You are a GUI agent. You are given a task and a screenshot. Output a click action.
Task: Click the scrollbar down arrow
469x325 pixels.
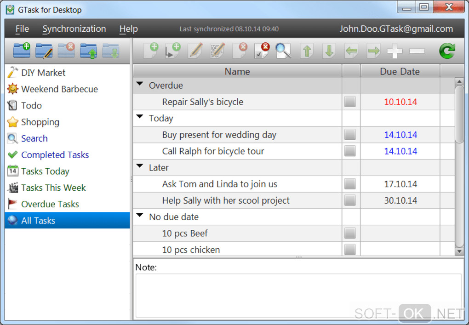click(459, 251)
